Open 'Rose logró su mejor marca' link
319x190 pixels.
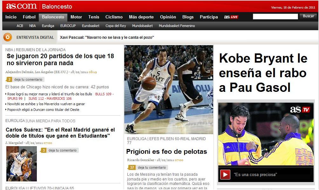(50, 94)
